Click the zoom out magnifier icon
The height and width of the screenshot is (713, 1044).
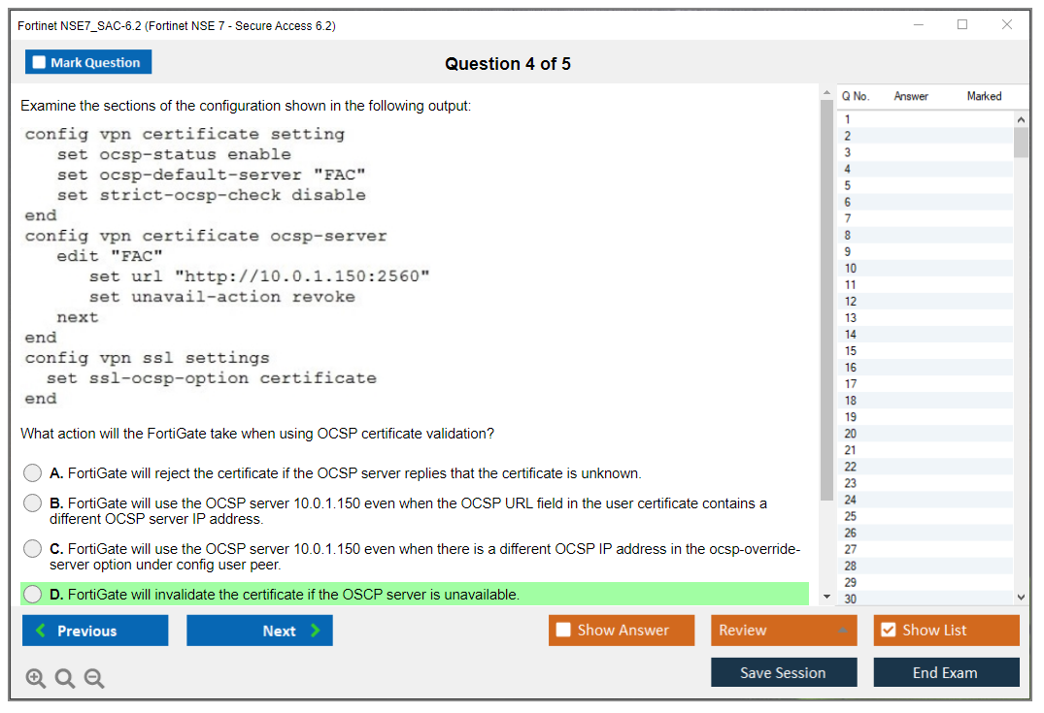pyautogui.click(x=94, y=679)
